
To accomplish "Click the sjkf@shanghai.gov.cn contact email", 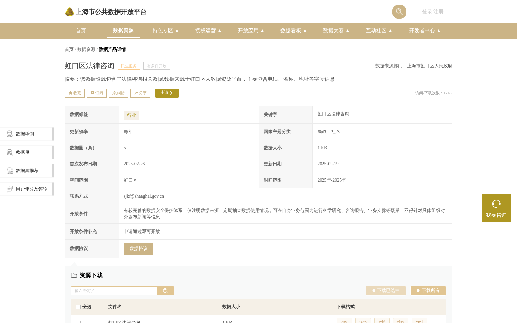I will (144, 196).
